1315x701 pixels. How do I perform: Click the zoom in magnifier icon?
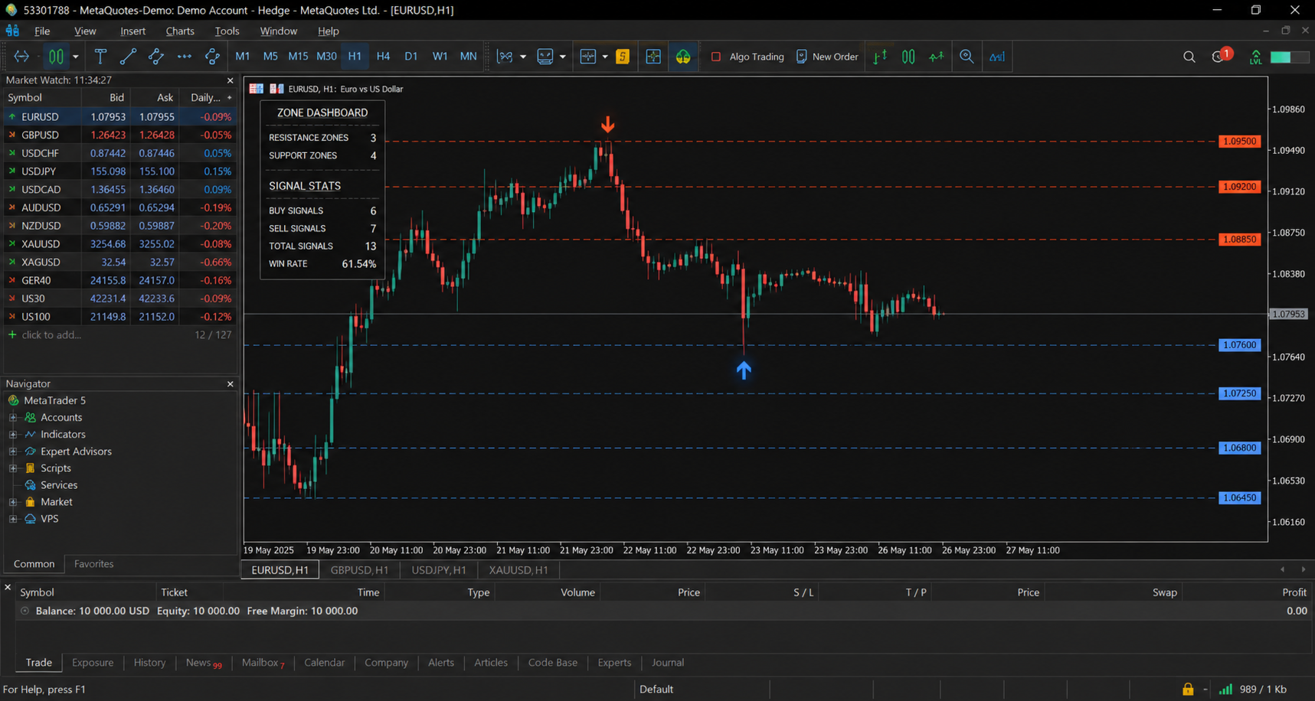coord(967,57)
